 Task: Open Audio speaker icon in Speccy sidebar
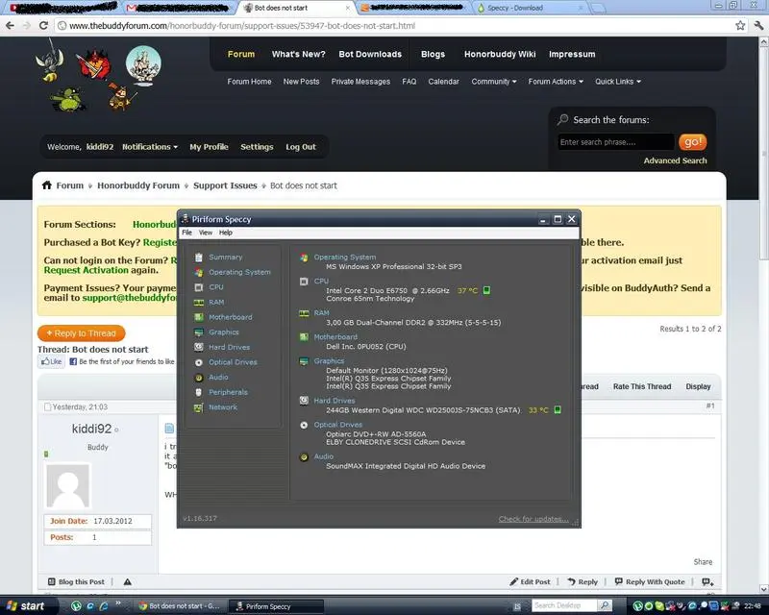[x=199, y=378]
